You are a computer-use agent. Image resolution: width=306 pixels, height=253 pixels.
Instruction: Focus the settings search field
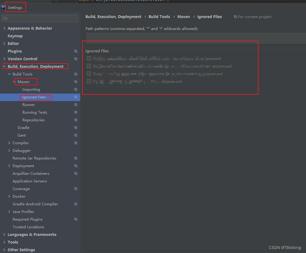coord(40,18)
